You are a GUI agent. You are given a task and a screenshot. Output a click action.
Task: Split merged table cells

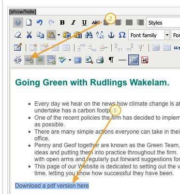[156, 48]
